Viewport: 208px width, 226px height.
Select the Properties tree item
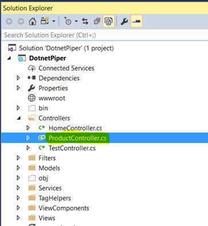click(x=53, y=88)
